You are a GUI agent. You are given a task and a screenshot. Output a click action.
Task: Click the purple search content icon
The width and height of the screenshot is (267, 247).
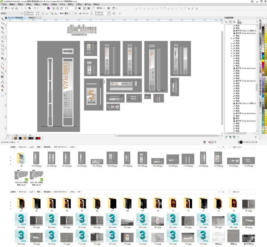(x=49, y=8)
